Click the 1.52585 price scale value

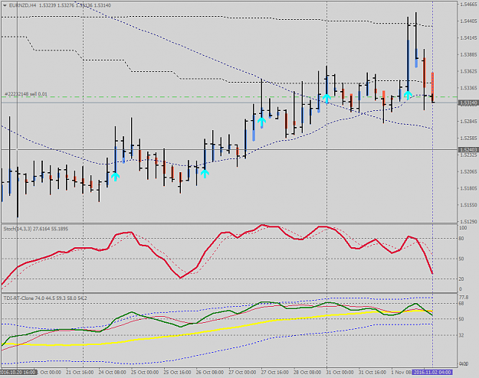coord(468,138)
